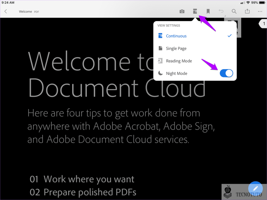Tap the blue edit pencil button

coord(255,189)
